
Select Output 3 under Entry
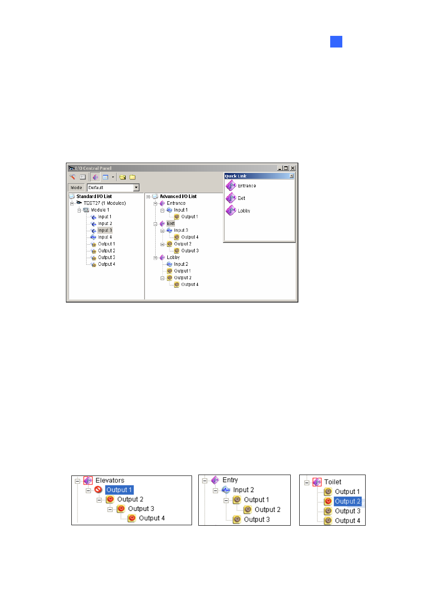pyautogui.click(x=257, y=519)
